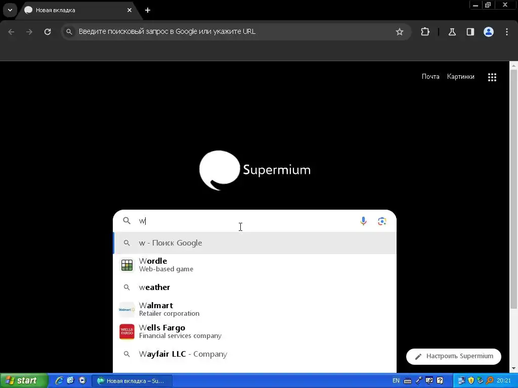The image size is (518, 388).
Task: Go back using the back arrow
Action: coord(11,32)
